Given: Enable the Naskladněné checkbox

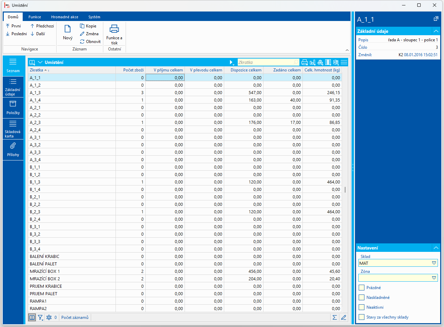Looking at the screenshot, I should (x=362, y=298).
